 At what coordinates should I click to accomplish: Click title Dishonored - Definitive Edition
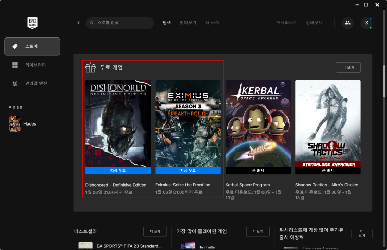click(x=116, y=185)
